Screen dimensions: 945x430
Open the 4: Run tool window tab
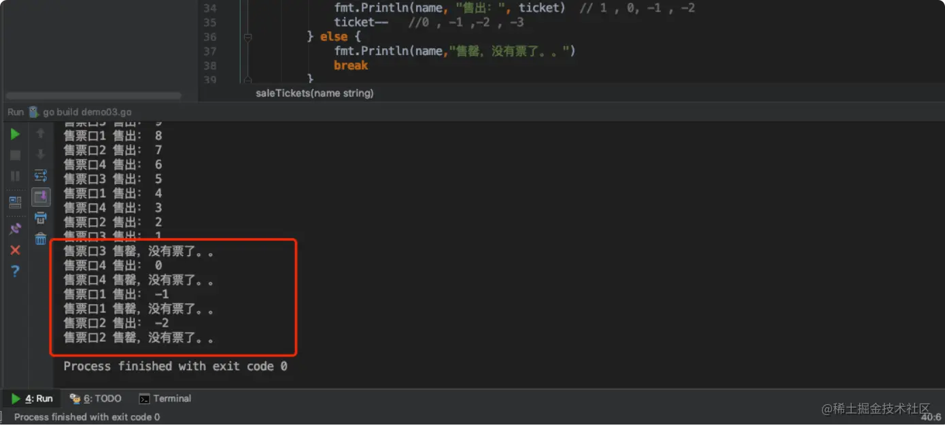pyautogui.click(x=31, y=399)
